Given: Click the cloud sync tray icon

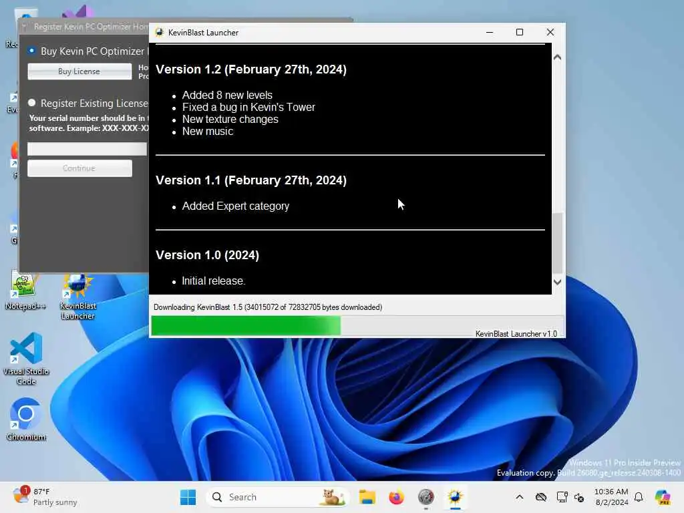Looking at the screenshot, I should tap(541, 497).
